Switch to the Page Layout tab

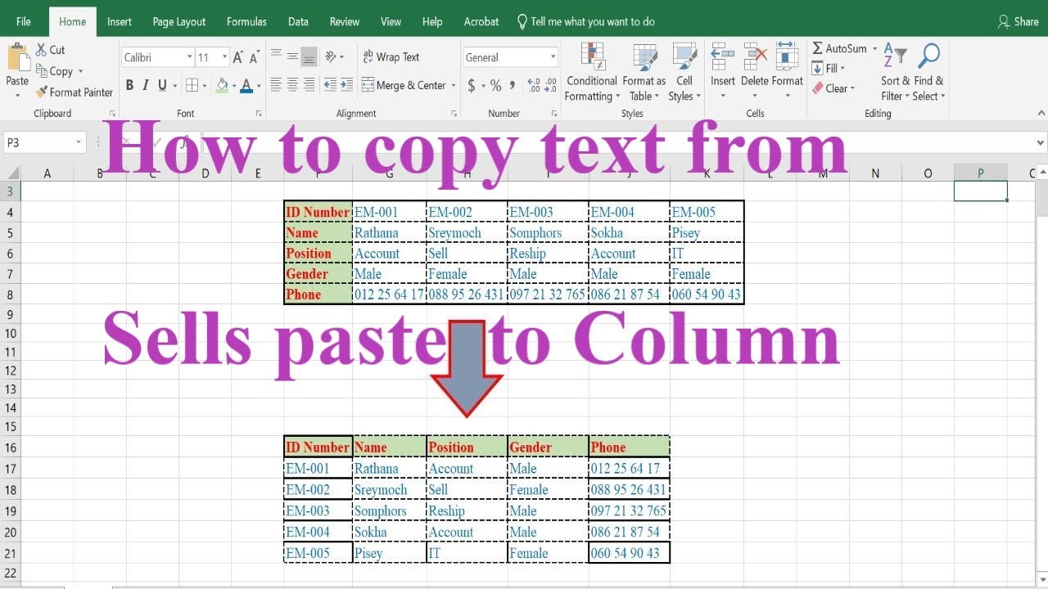coord(179,22)
